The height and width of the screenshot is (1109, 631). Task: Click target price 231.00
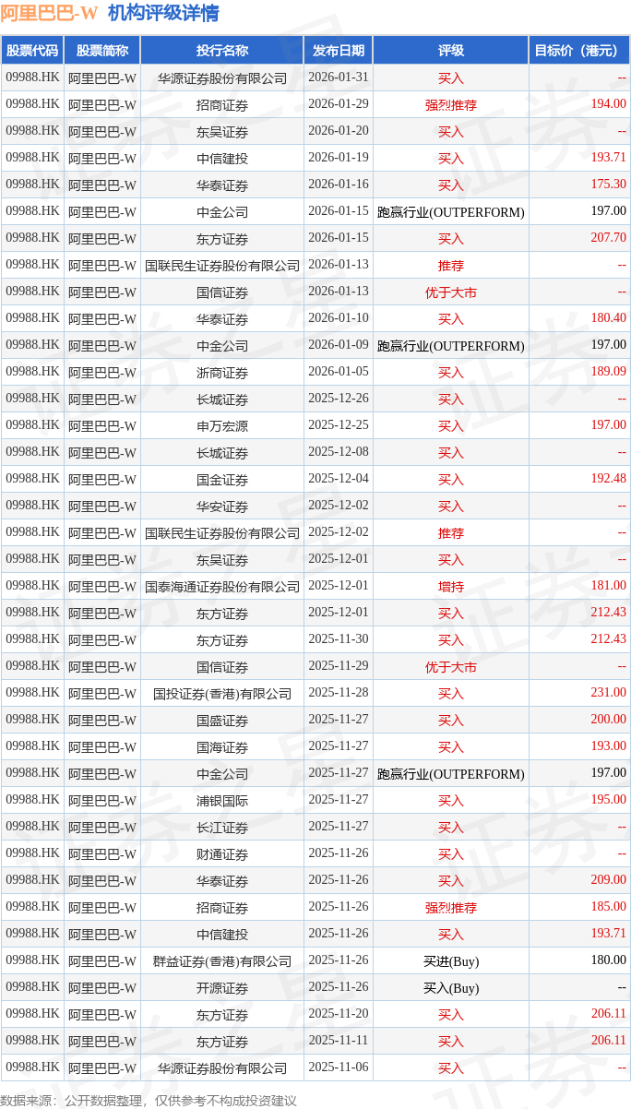609,693
